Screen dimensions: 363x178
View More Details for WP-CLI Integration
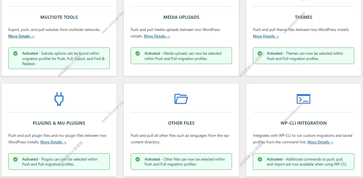(x=320, y=142)
